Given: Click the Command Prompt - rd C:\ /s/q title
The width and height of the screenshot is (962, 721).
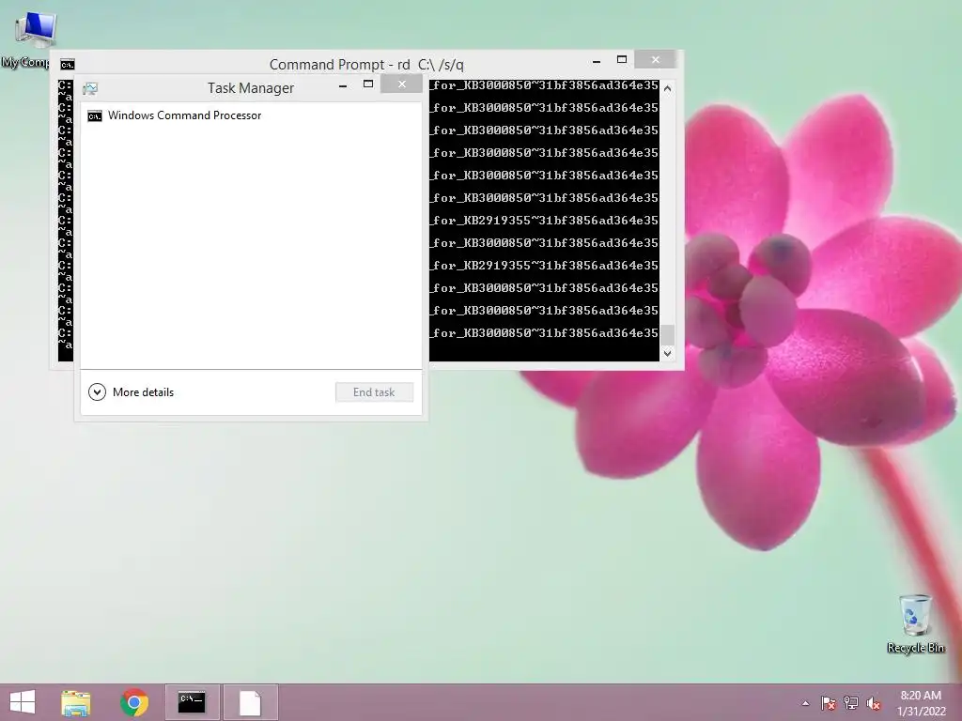Looking at the screenshot, I should [x=366, y=65].
